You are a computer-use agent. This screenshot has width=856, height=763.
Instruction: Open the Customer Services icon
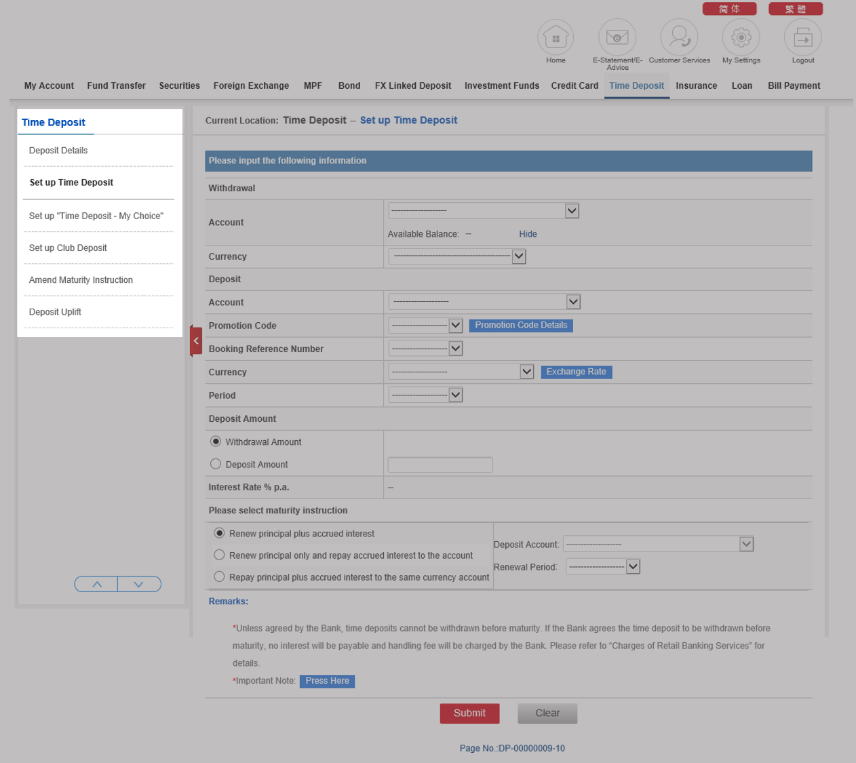679,38
